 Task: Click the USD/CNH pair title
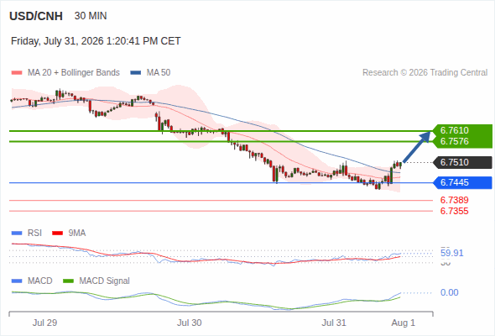[x=36, y=16]
